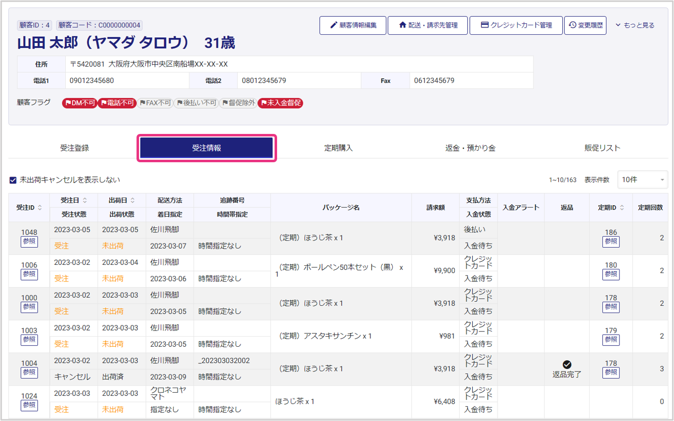Click the 顧客情報編集 pencil button

coord(353,25)
